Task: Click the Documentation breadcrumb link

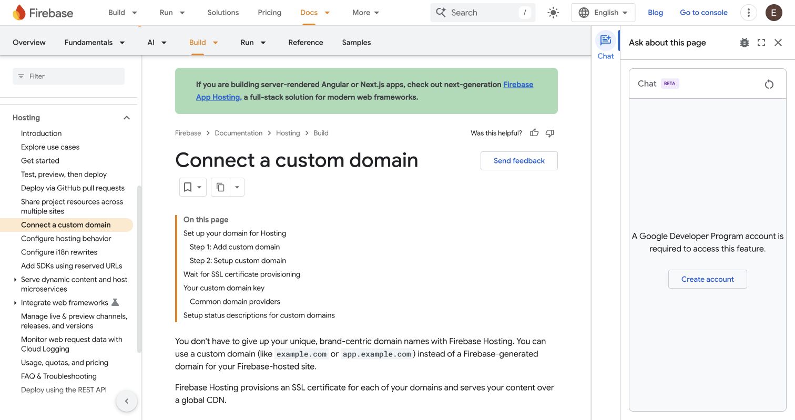Action: 238,133
